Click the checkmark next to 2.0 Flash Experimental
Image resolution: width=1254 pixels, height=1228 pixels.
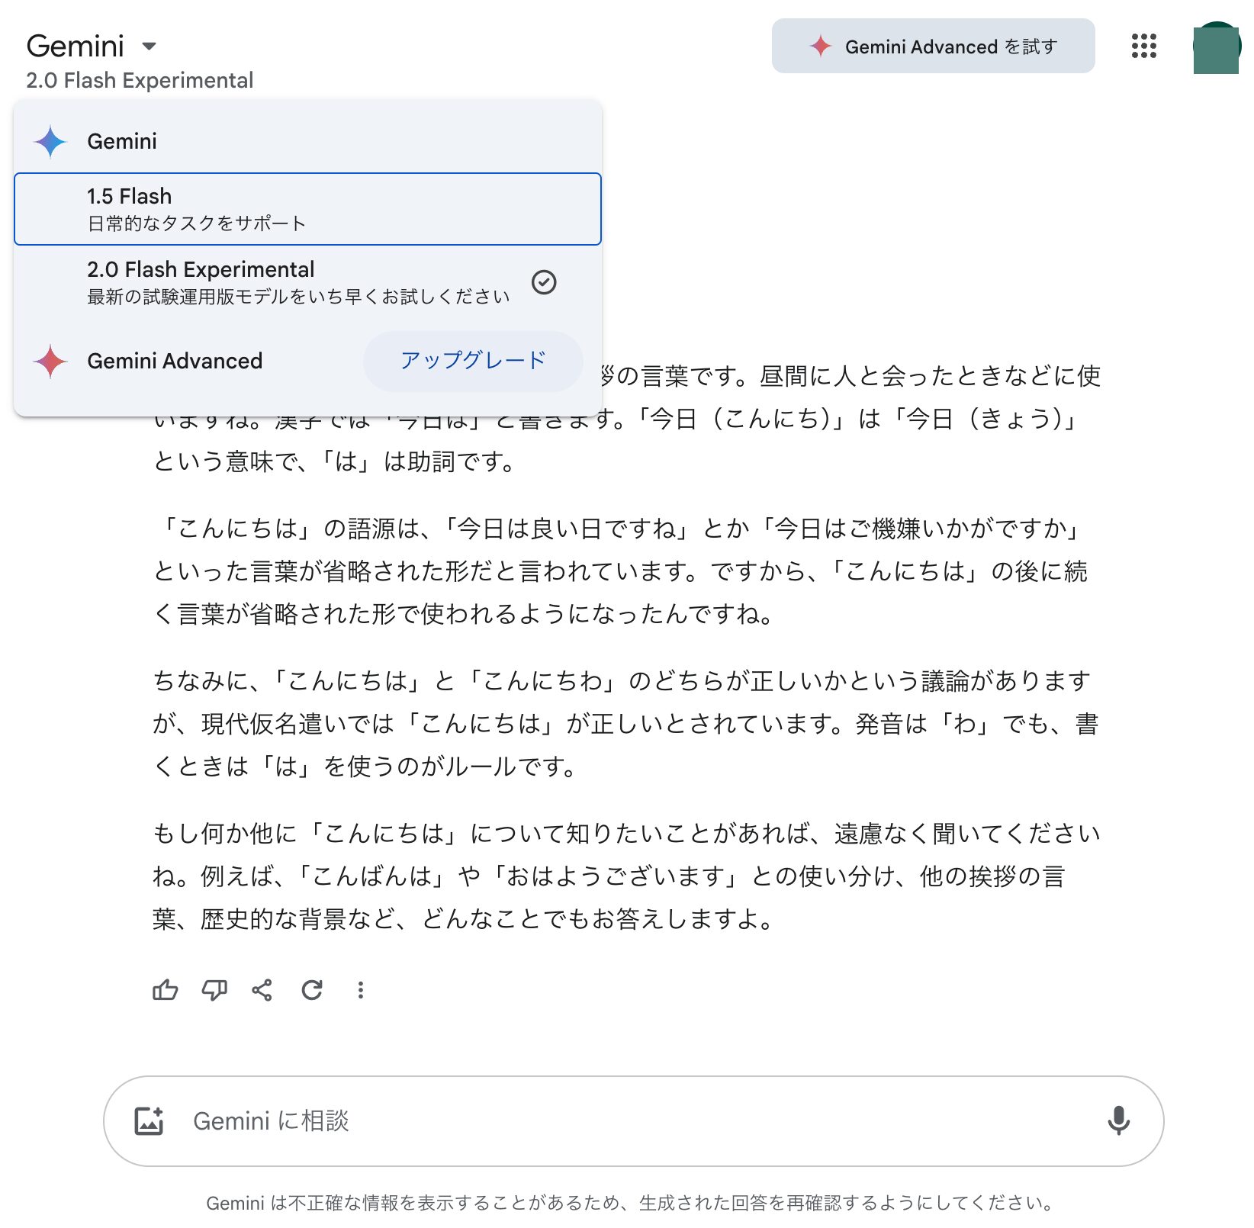[543, 282]
